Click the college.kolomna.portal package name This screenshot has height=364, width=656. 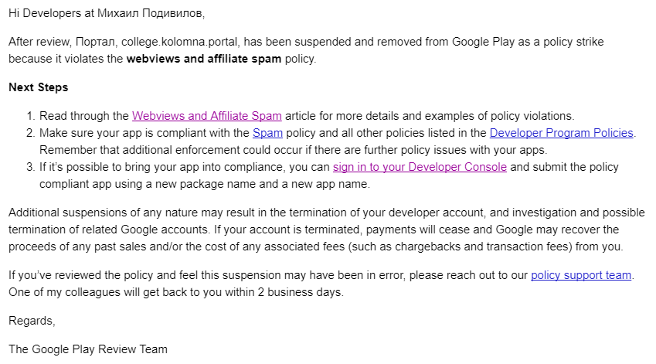[x=179, y=42]
